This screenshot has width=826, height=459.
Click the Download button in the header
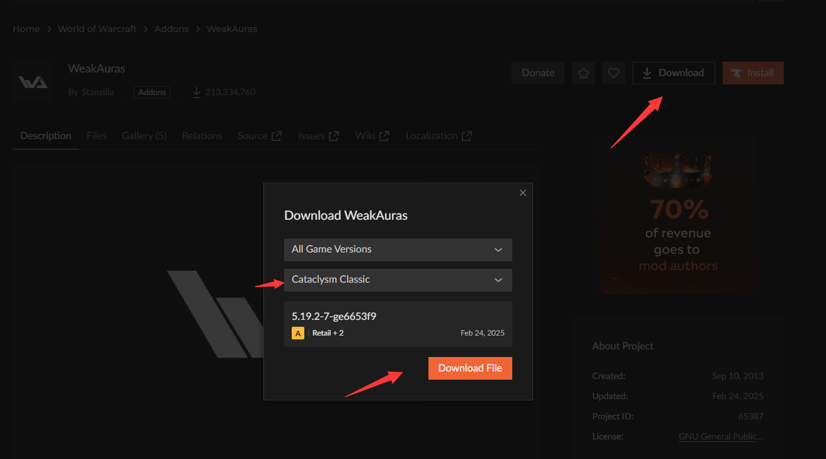674,73
